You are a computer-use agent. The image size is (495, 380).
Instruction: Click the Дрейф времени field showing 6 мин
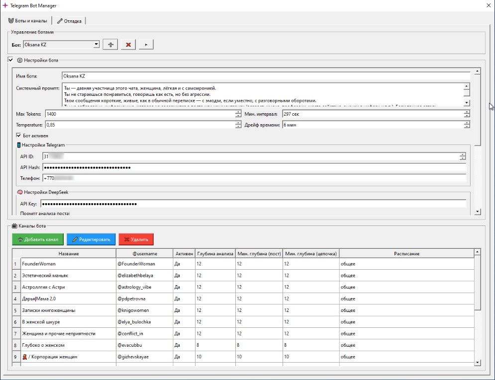373,125
